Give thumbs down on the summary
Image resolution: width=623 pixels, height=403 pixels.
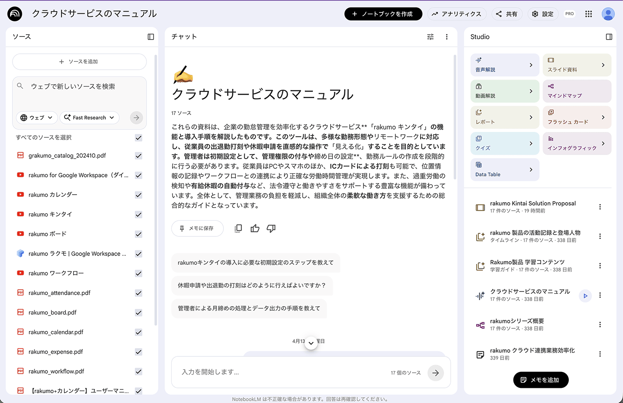tap(271, 228)
